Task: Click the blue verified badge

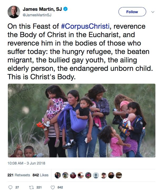Action: tap(65, 9)
